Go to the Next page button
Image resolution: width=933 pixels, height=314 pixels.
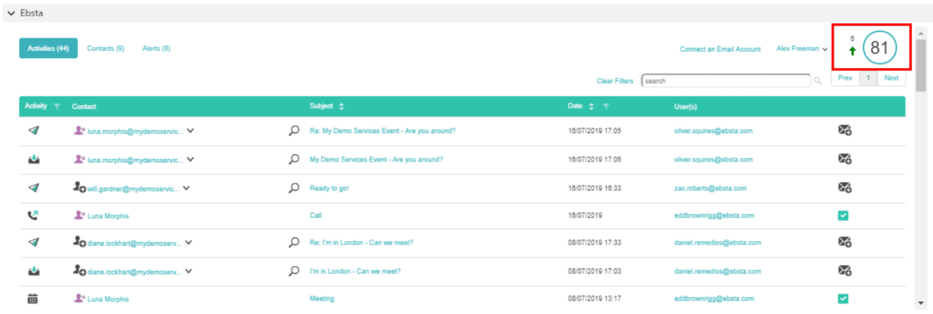coord(891,78)
